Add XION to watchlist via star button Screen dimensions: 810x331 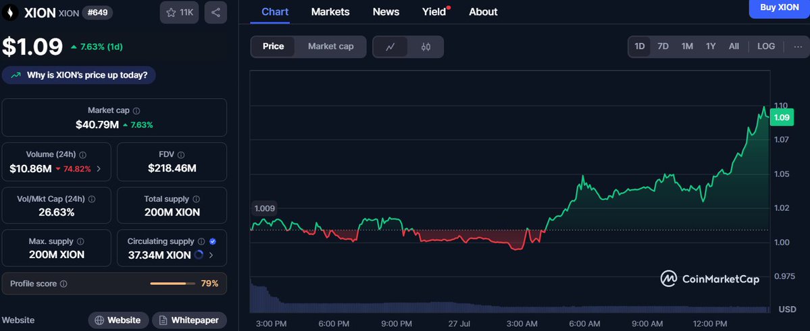pyautogui.click(x=179, y=12)
